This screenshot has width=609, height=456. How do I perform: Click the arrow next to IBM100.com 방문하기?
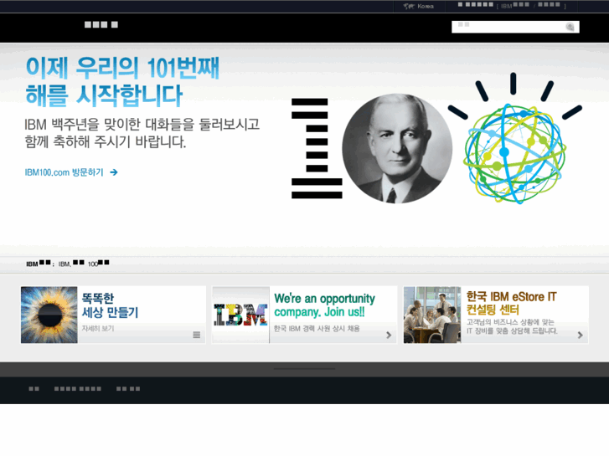tap(114, 172)
